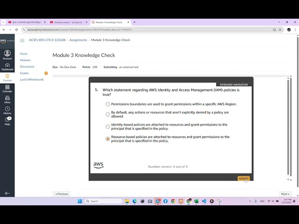The height and width of the screenshot is (224, 299).
Task: Open the Help menu in sidebar
Action: point(7,121)
